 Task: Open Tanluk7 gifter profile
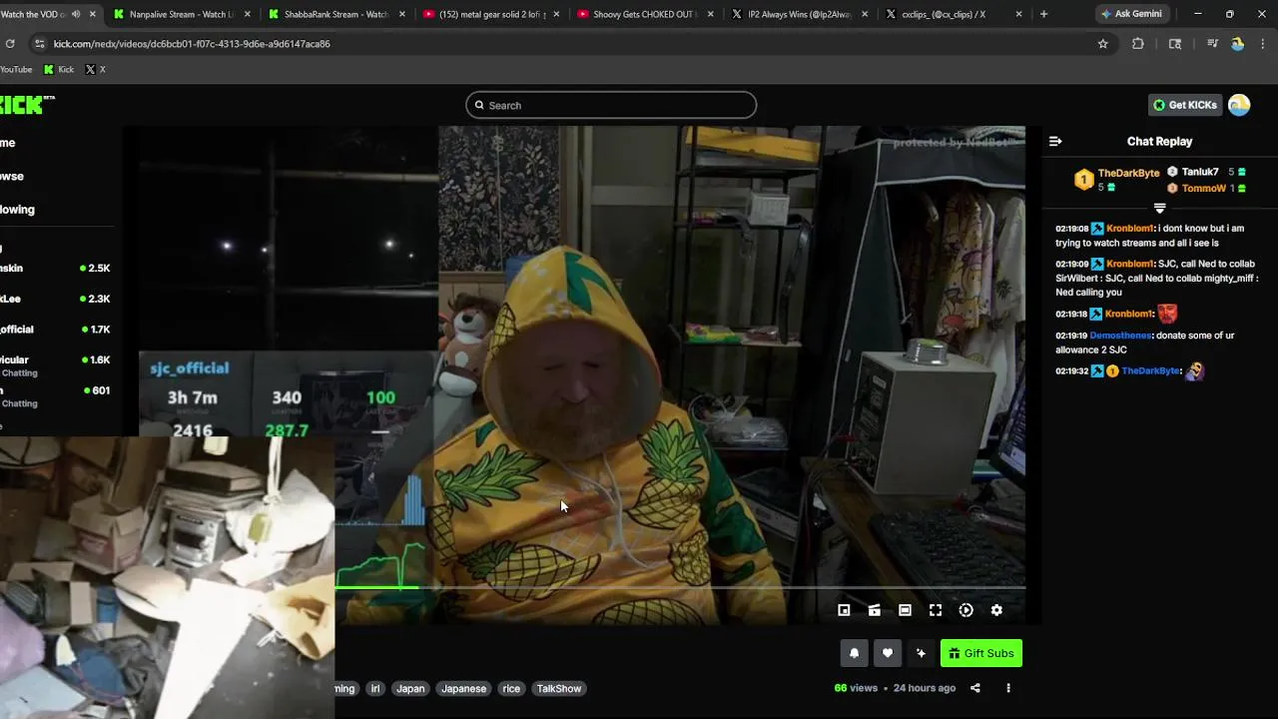point(1200,172)
